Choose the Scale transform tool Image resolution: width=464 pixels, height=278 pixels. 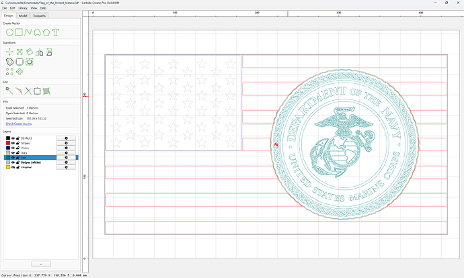pyautogui.click(x=20, y=52)
